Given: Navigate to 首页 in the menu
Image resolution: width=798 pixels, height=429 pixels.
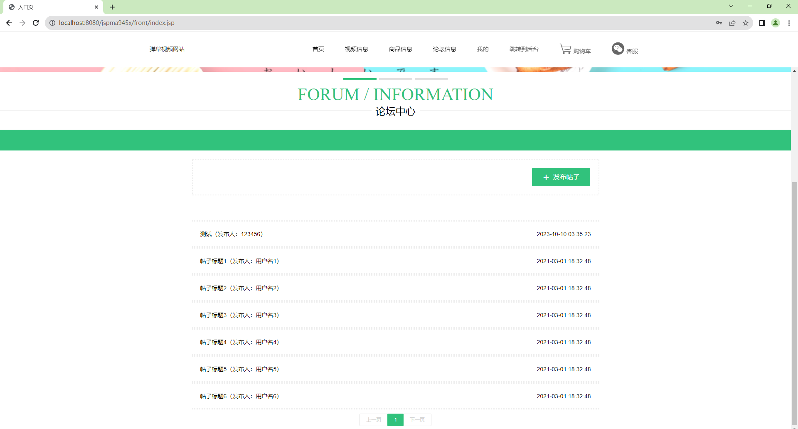Looking at the screenshot, I should click(318, 49).
